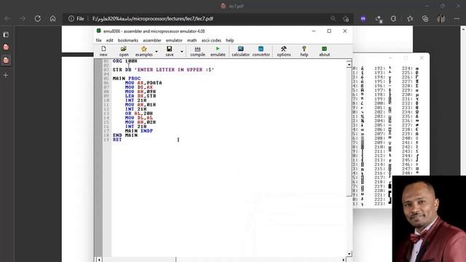
Task: Open the math menu
Action: pos(191,41)
